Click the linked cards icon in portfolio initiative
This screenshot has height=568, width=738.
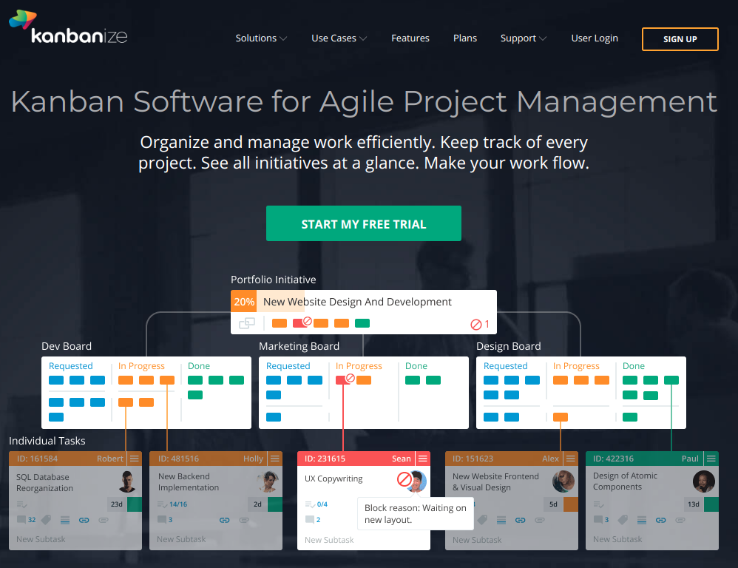[x=247, y=323]
